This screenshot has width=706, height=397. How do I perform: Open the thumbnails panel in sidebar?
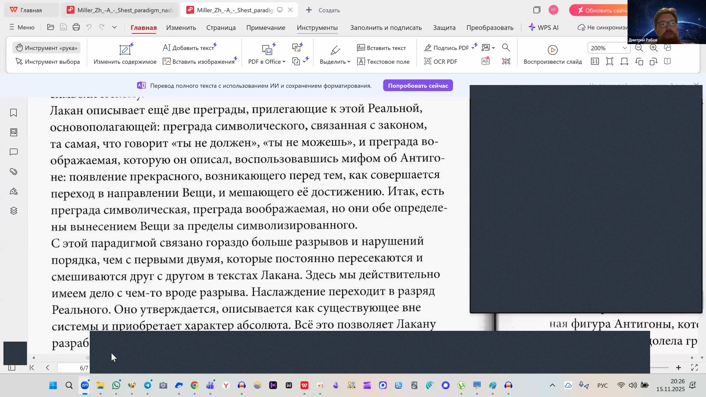[x=14, y=132]
